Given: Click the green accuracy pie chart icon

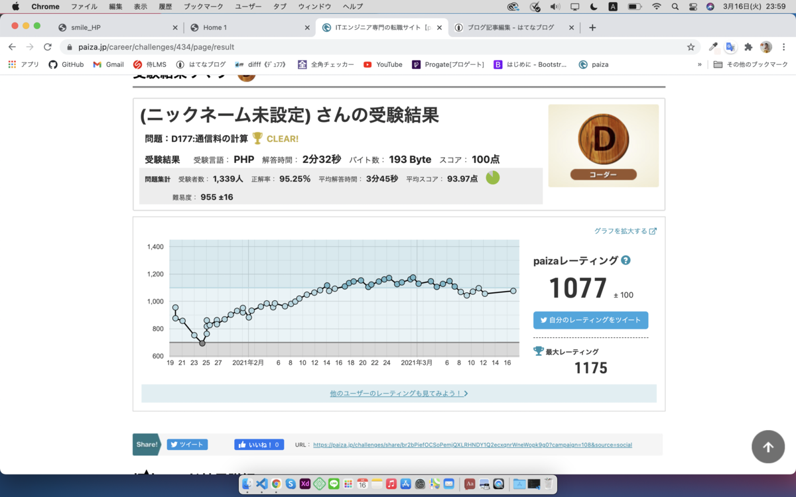Looking at the screenshot, I should point(492,178).
